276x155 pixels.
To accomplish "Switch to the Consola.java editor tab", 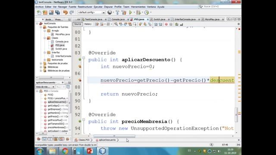I will pos(118,19).
